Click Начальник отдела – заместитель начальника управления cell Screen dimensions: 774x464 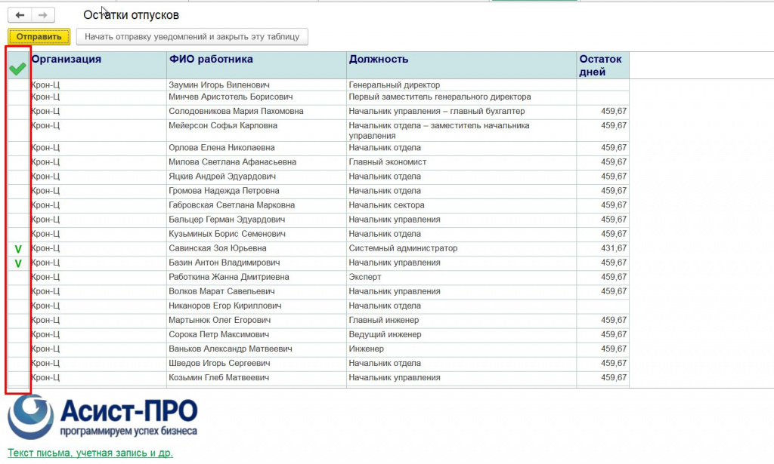click(461, 130)
